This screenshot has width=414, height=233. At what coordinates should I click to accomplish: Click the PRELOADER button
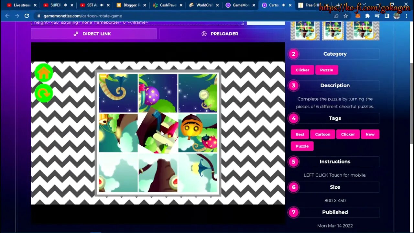pyautogui.click(x=222, y=34)
